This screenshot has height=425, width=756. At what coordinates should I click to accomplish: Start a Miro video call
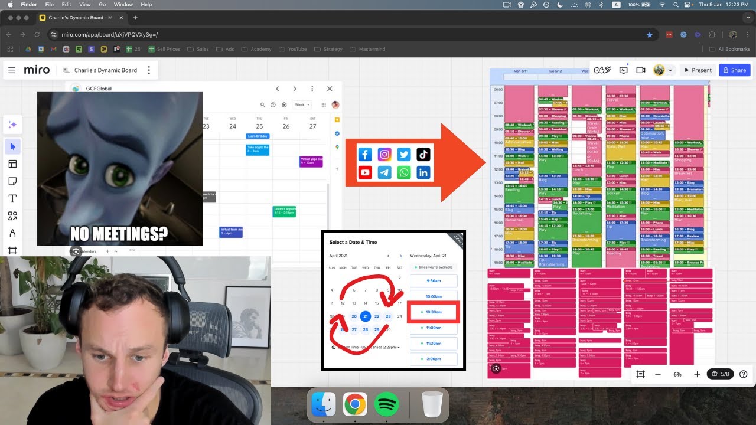[x=641, y=70]
